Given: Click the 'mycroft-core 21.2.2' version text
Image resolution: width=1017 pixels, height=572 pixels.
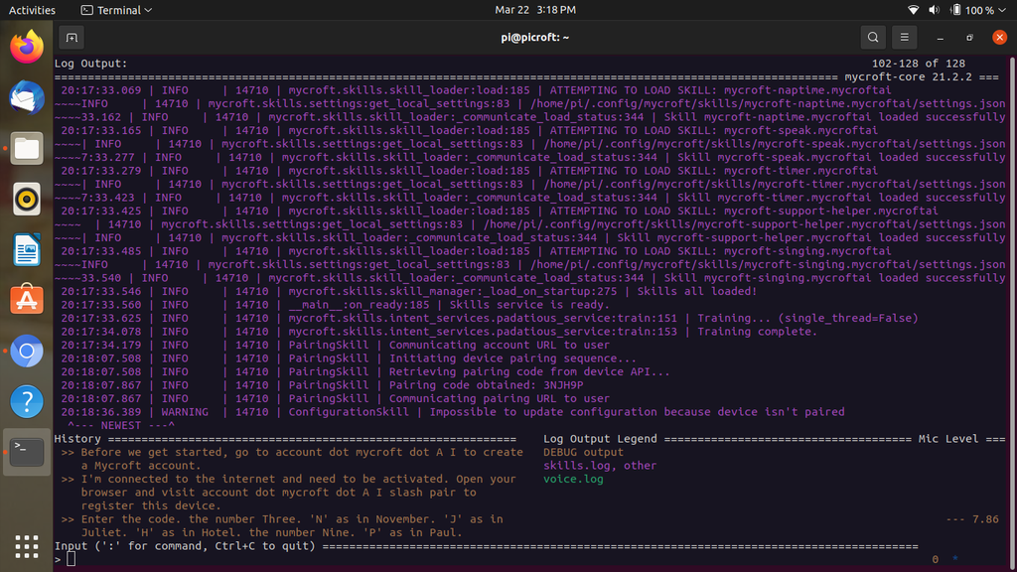Looking at the screenshot, I should tap(908, 76).
